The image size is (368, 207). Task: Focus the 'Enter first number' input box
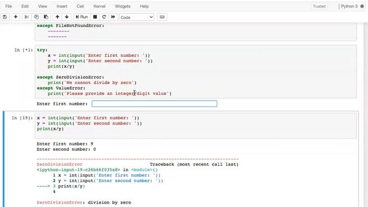point(154,103)
